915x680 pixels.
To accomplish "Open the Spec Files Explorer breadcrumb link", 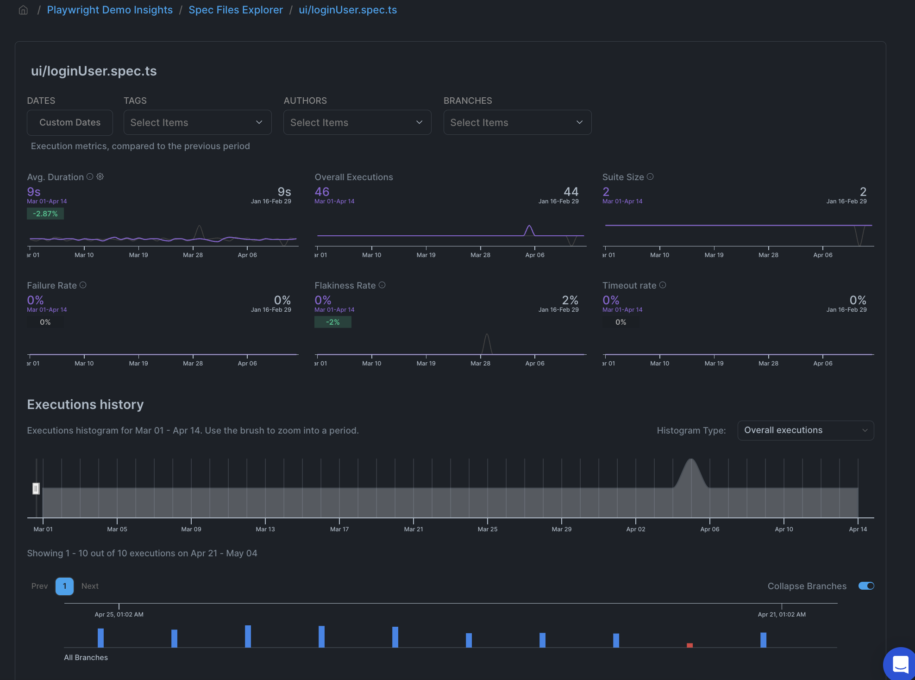I will pos(236,10).
